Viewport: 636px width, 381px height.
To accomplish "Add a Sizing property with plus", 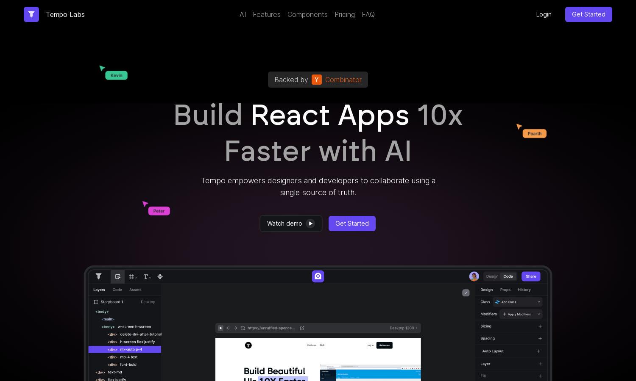I will click(x=540, y=326).
